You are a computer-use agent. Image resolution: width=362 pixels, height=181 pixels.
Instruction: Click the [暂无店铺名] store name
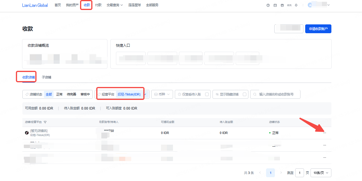tap(39, 131)
